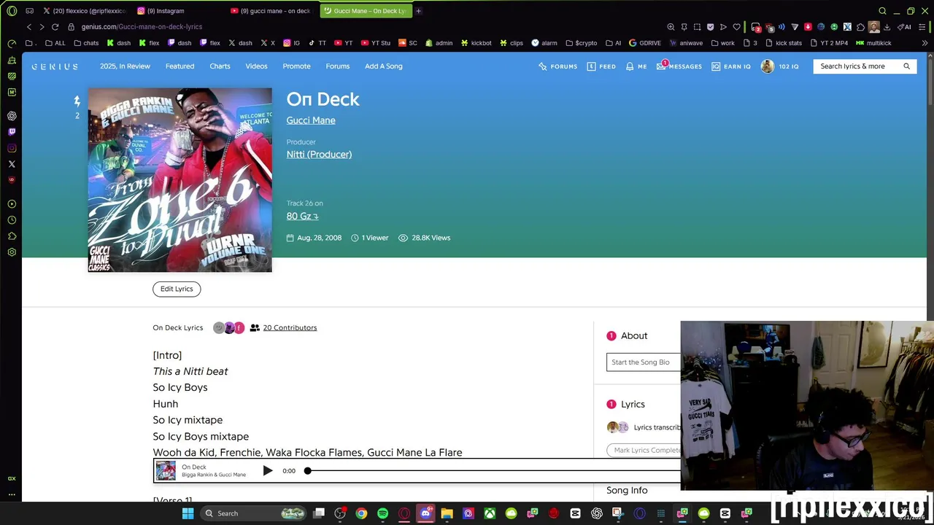This screenshot has width=934, height=525.
Task: Click the Windows Start button
Action: point(188,513)
